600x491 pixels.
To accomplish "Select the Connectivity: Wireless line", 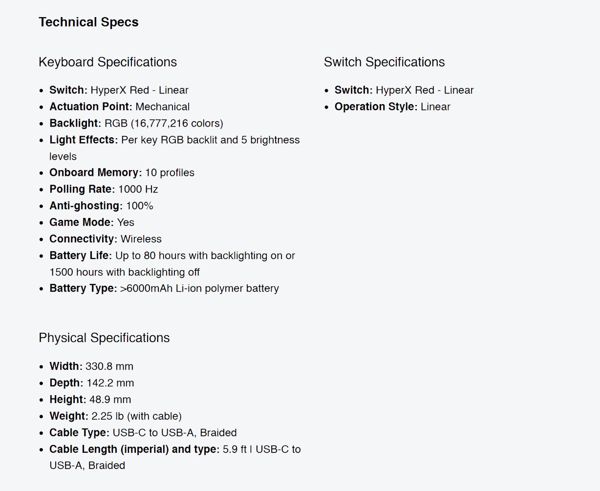I will [x=106, y=239].
